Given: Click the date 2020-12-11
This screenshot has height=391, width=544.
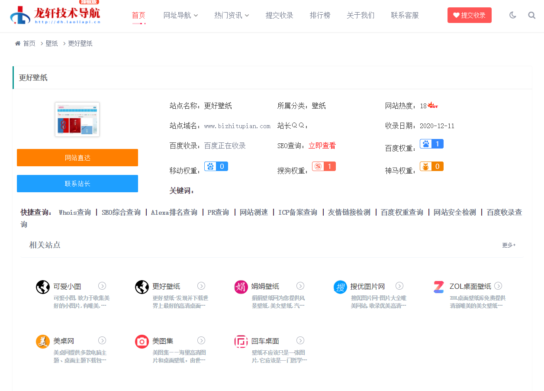Looking at the screenshot, I should [x=437, y=126].
